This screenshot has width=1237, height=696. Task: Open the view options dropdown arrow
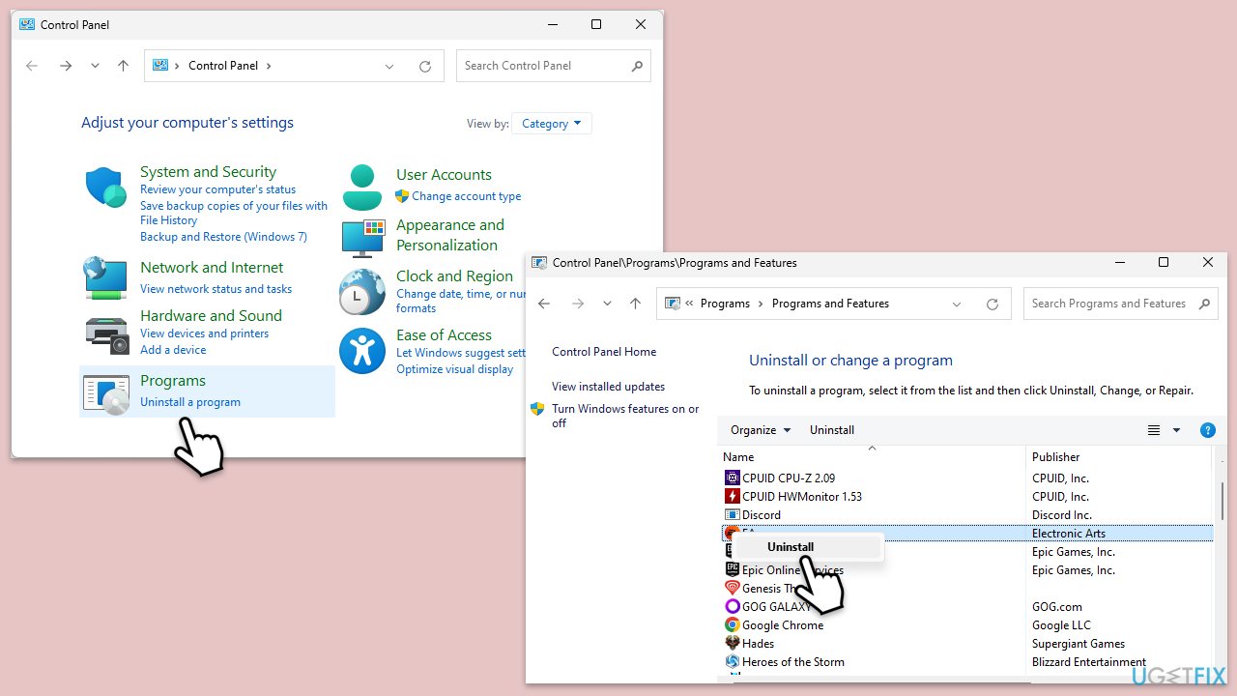[x=1176, y=430]
